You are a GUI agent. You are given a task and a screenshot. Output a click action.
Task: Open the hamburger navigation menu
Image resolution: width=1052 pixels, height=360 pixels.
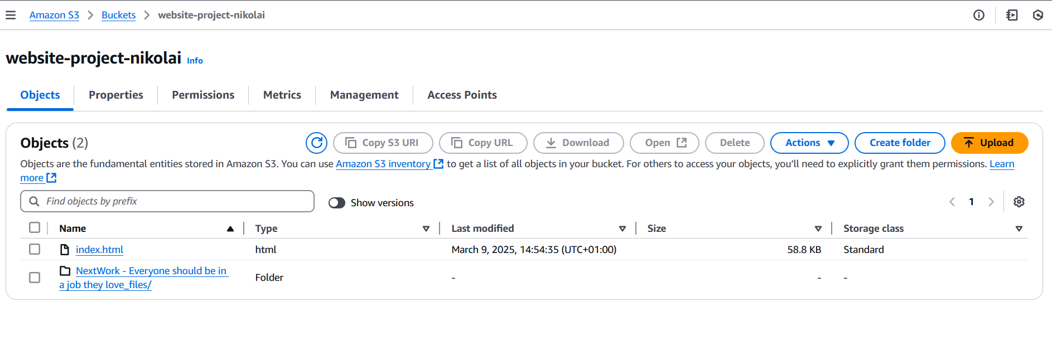11,15
